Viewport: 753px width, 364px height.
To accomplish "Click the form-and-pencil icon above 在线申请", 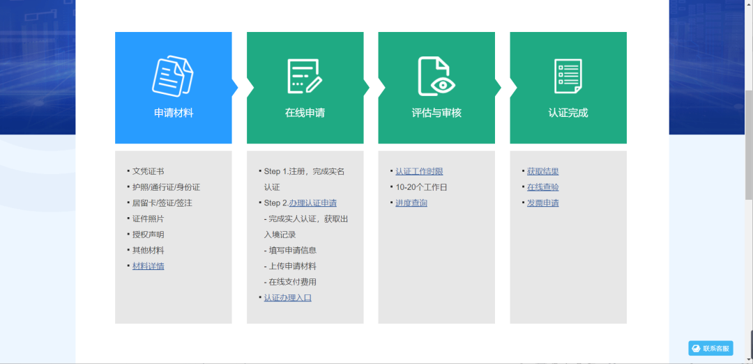I will click(305, 77).
